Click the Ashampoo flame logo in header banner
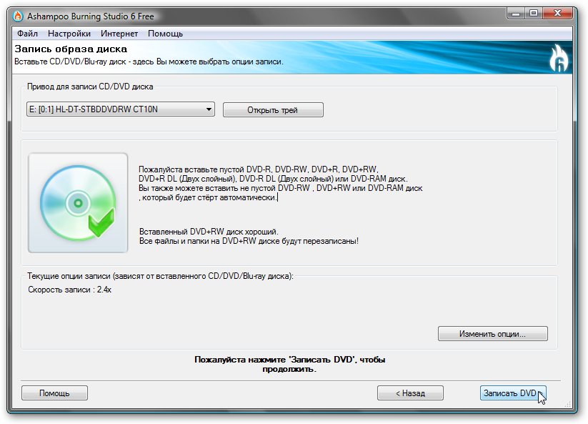Screen dimensions: 588x424 [559, 58]
